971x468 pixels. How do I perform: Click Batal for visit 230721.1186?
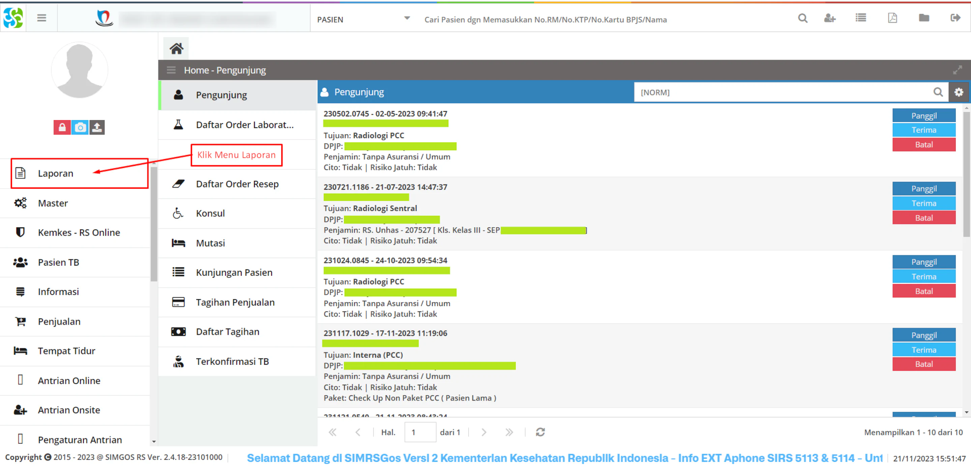click(x=924, y=218)
